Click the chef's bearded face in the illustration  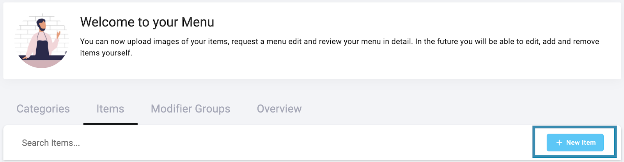pyautogui.click(x=41, y=26)
